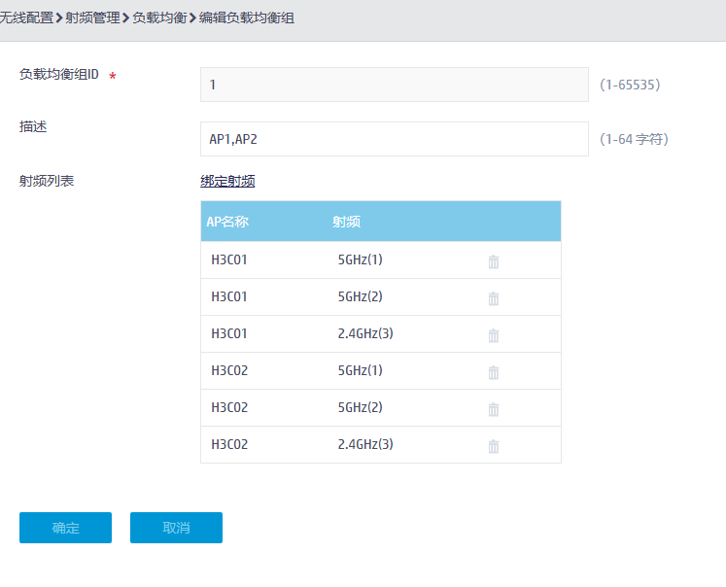Screen dimensions: 726x587
Task: Click the 描述 input field
Action: coord(394,139)
